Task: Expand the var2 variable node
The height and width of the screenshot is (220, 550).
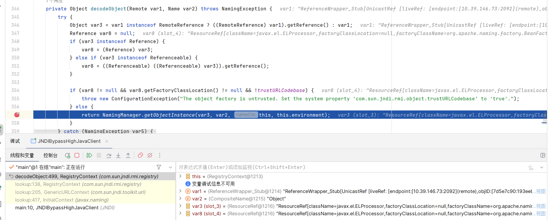Action: click(180, 199)
